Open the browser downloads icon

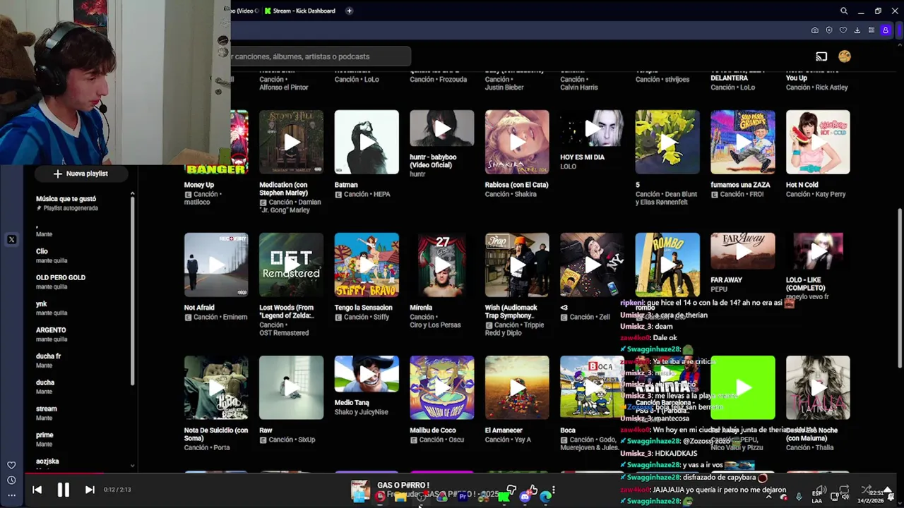(x=857, y=30)
